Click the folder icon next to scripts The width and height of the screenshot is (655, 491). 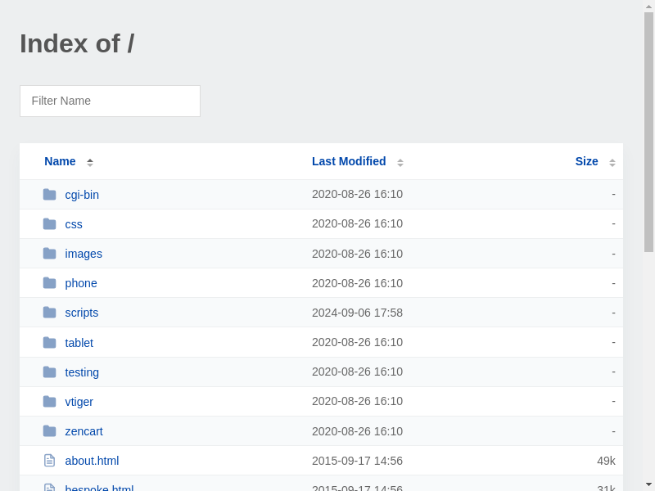[x=49, y=313]
